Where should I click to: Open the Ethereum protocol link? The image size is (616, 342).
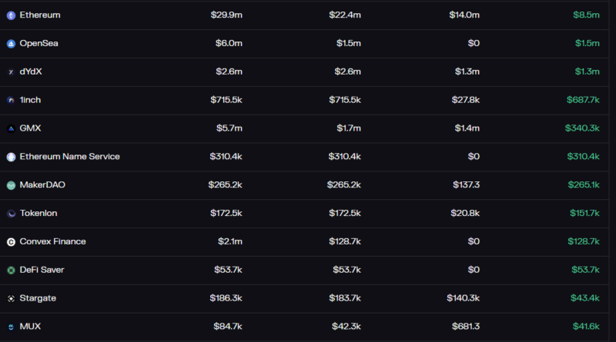coord(40,15)
